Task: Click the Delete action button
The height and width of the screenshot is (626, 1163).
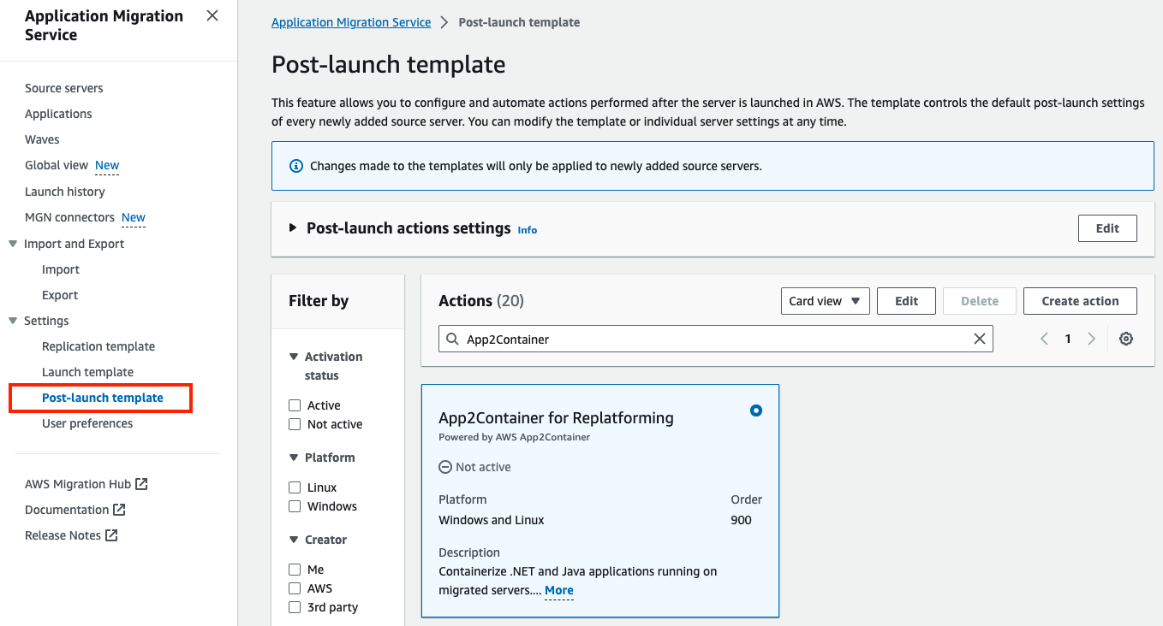Action: pyautogui.click(x=980, y=301)
